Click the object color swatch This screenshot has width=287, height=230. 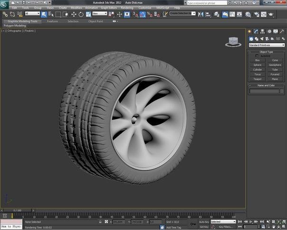tap(282, 91)
